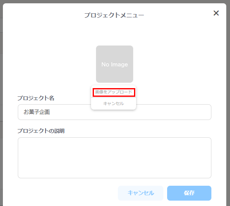230x206 pixels.
Task: Choose キャンセル in the image popup menu
Action: click(113, 103)
